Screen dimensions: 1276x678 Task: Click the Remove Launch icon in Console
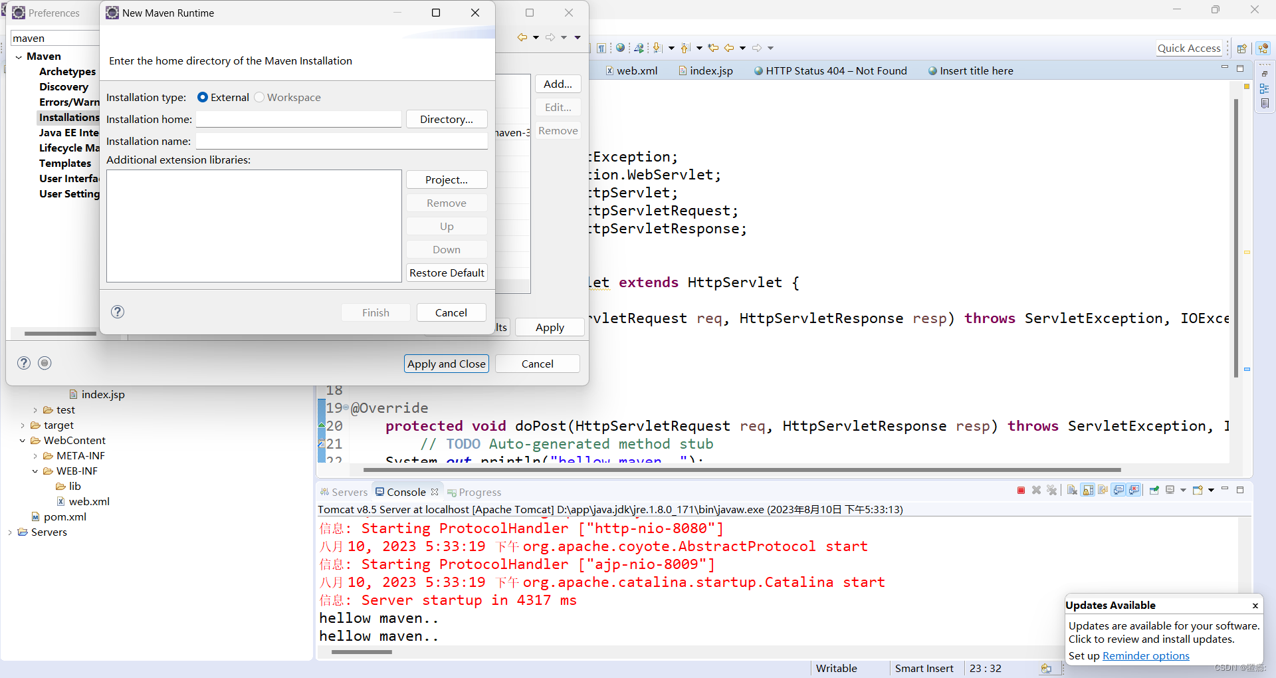click(1036, 491)
